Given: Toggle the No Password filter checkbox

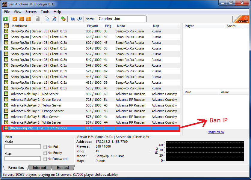Looking at the screenshot, I should point(45,159).
